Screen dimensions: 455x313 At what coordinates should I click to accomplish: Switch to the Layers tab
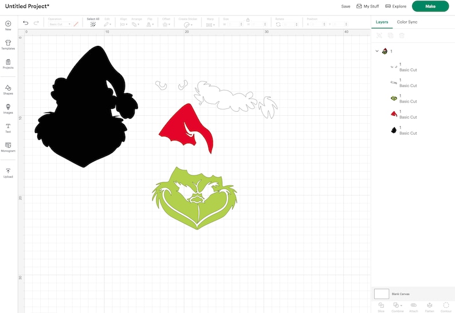382,22
